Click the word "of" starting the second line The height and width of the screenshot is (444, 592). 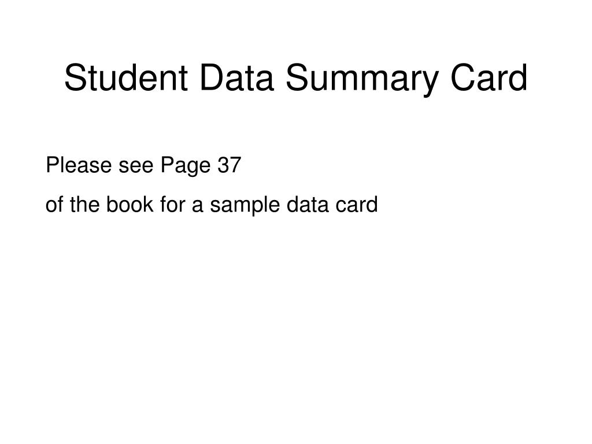point(54,204)
